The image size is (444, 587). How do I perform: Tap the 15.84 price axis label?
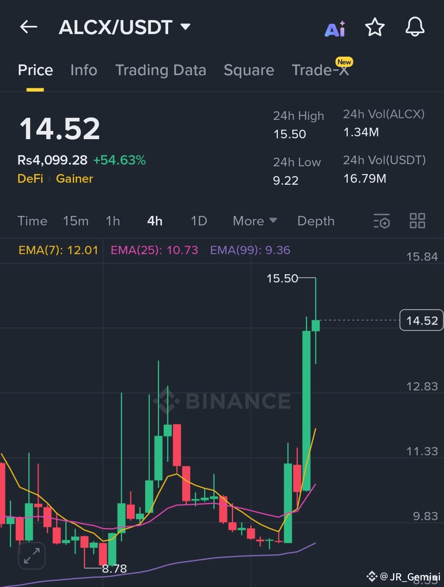pos(422,257)
